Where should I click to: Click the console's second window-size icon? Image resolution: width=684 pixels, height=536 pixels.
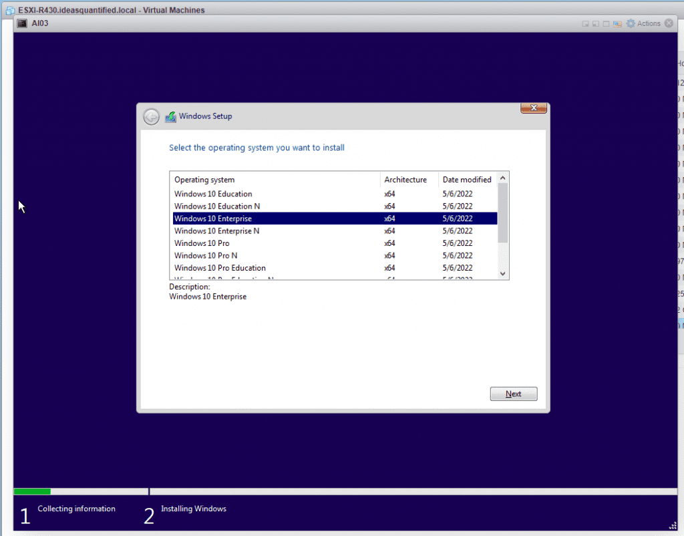pos(595,24)
